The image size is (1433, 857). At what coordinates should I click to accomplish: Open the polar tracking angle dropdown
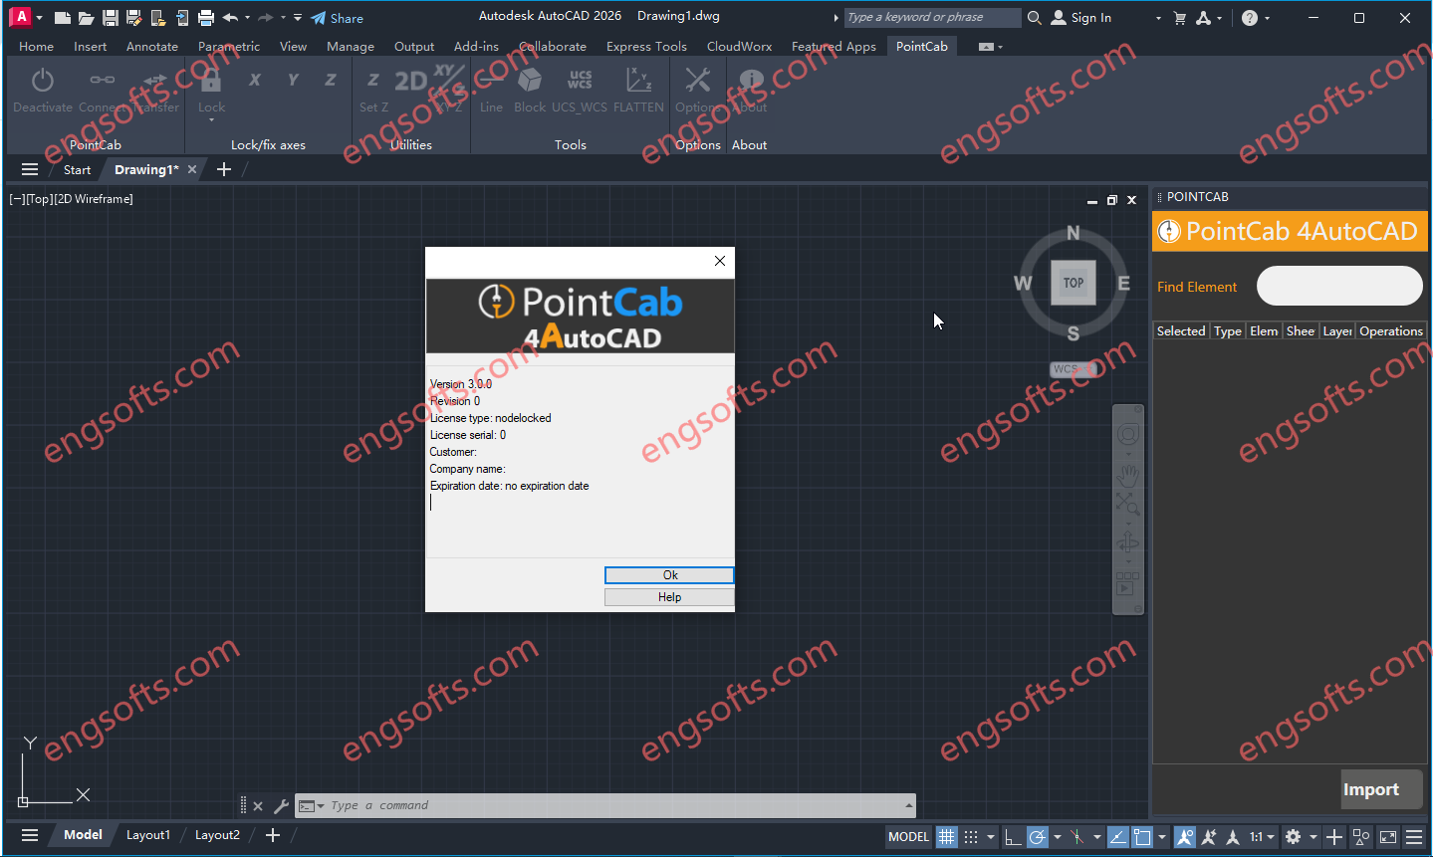pos(1058,837)
